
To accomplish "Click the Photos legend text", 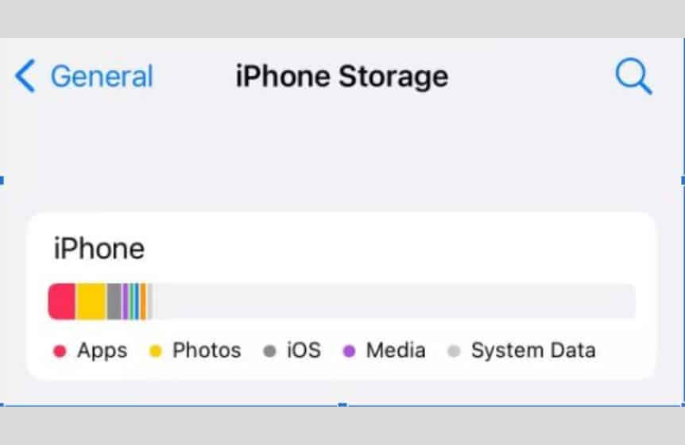I will [207, 350].
